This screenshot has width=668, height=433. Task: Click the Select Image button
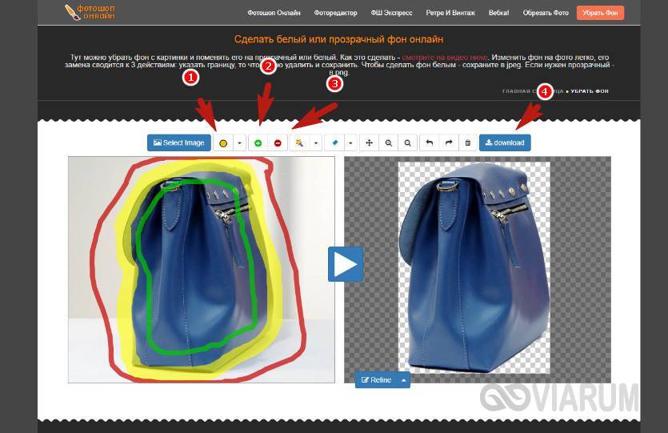point(178,143)
